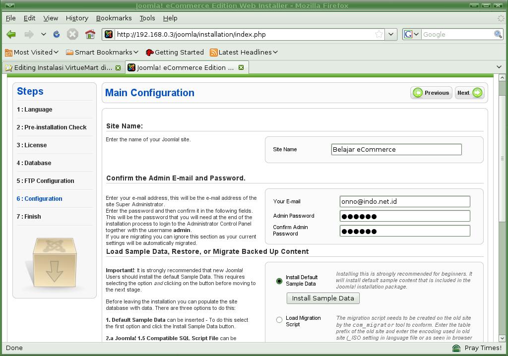Click the Install Sample Data button
The image size is (508, 356).
323,298
